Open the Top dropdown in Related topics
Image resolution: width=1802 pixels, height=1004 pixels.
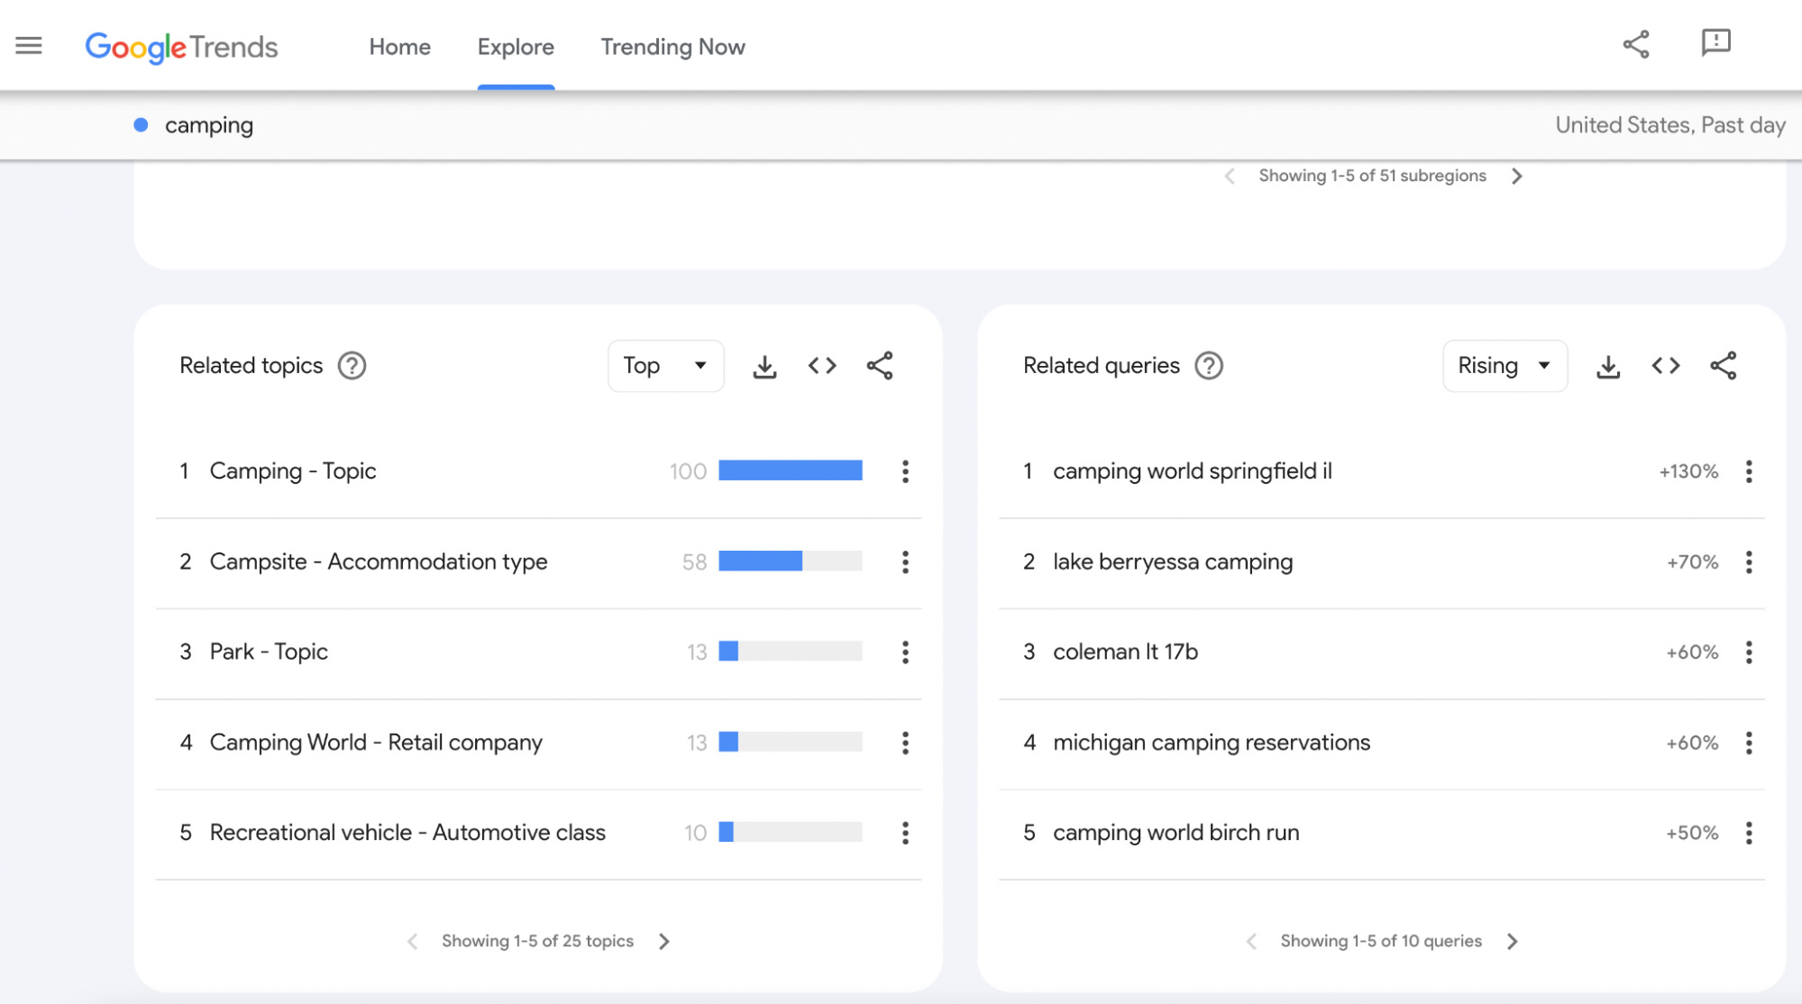pyautogui.click(x=665, y=365)
